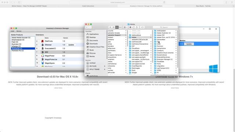235x132 pixels.
Task: Eject the OS FILES volume
Action: [105, 66]
